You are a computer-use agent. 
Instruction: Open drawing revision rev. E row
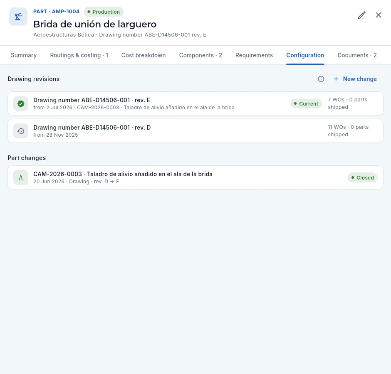[x=195, y=103]
